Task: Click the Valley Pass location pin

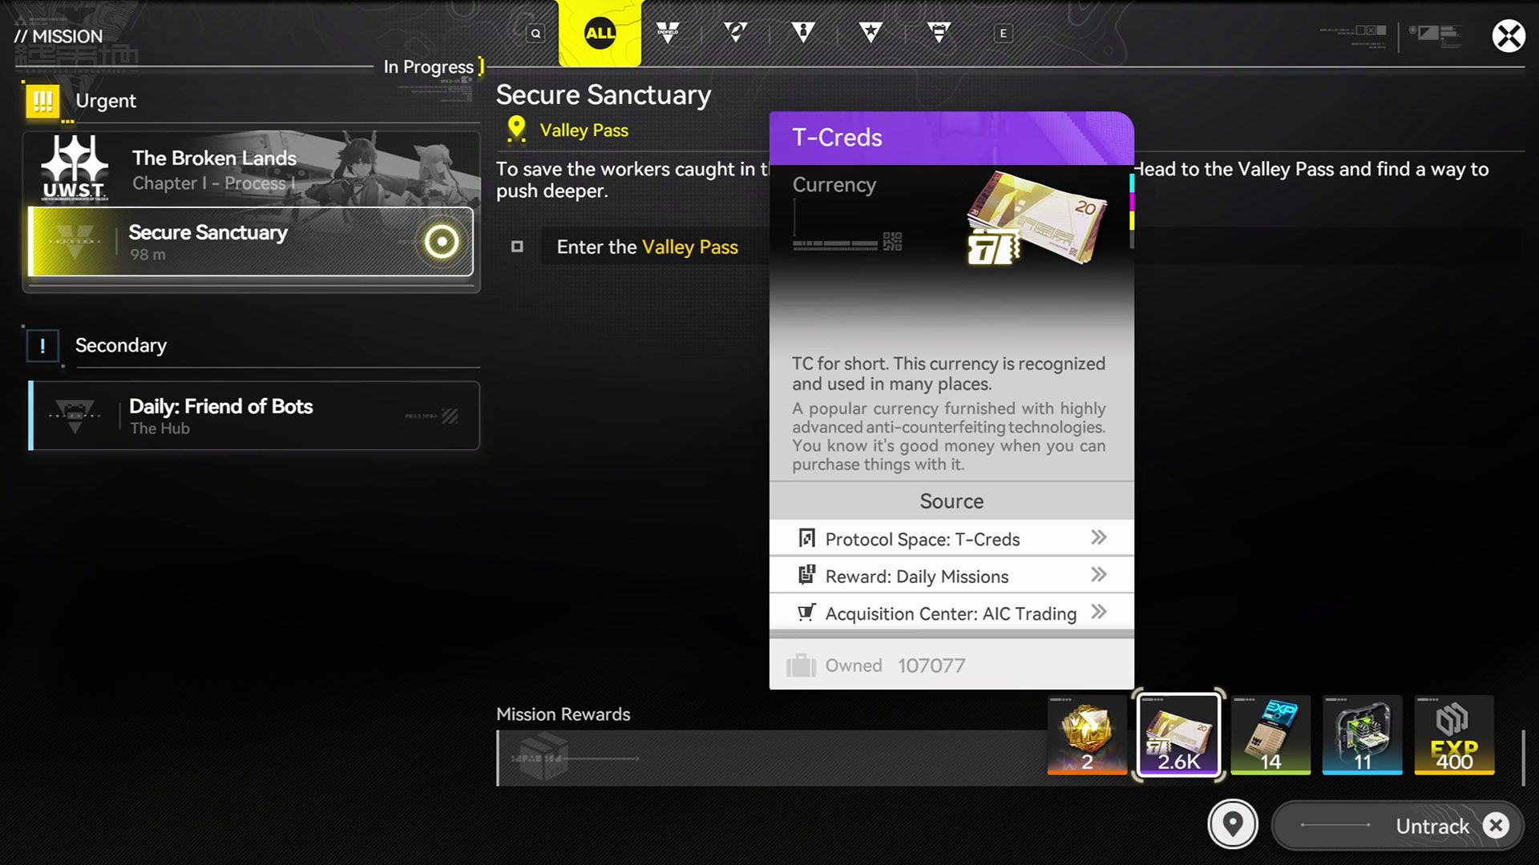Action: pos(516,128)
